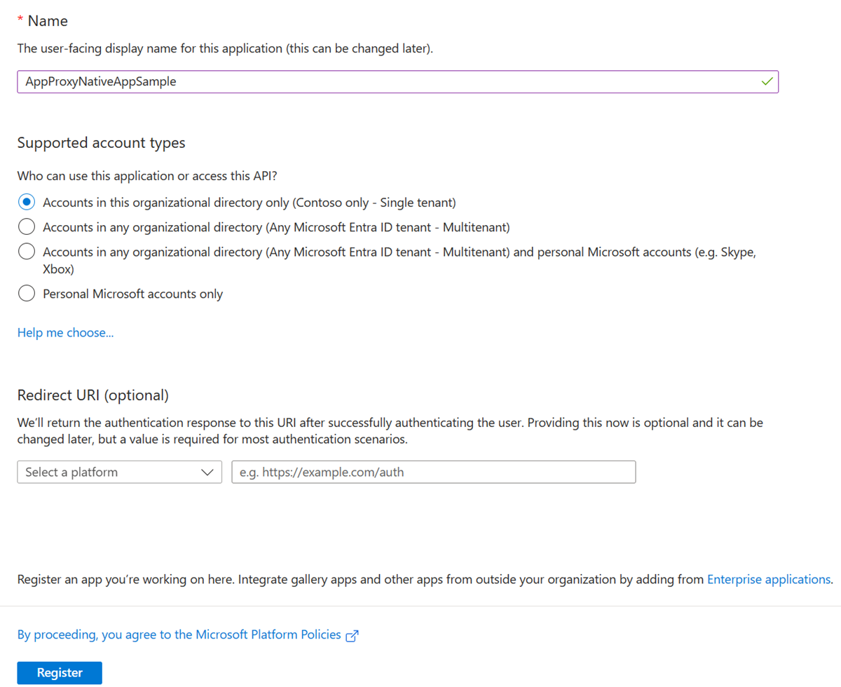Click into the Name text field

click(x=385, y=82)
